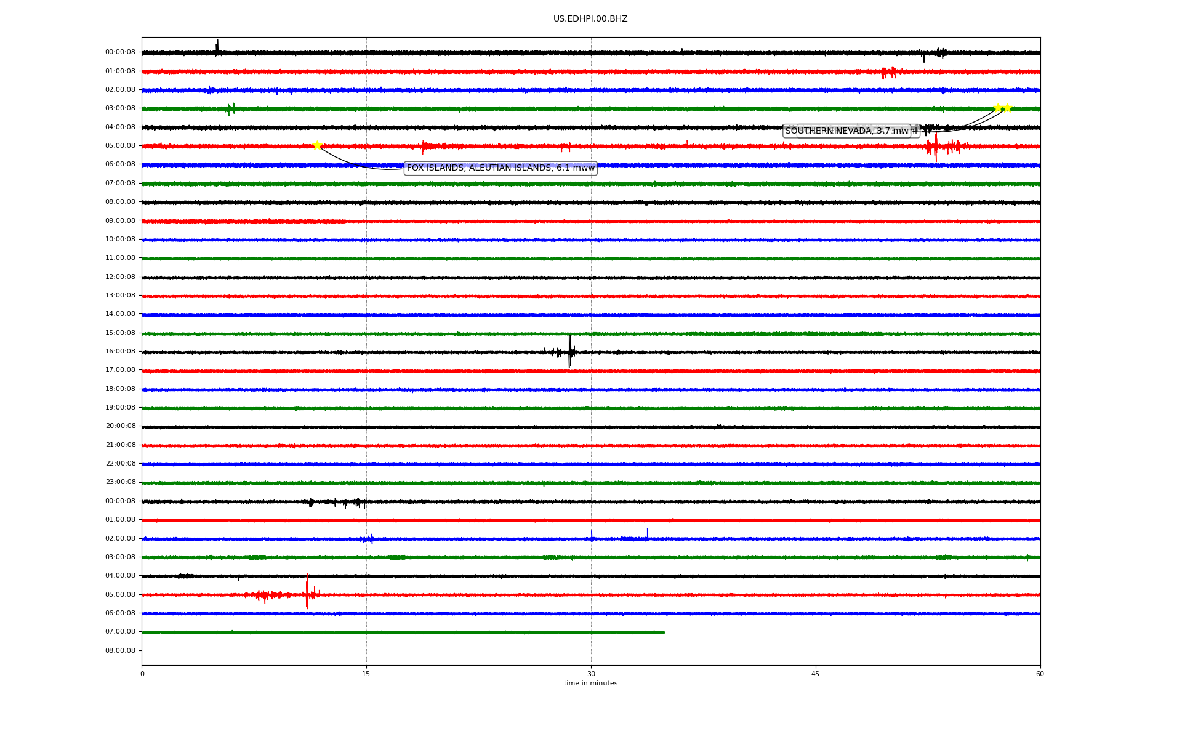Click the rightmost yellow star on the green 03:00:08 trace
This screenshot has width=1182, height=739.
coord(1007,108)
